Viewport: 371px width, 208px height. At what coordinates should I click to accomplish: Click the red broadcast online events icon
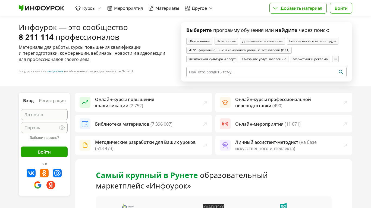pos(225,124)
